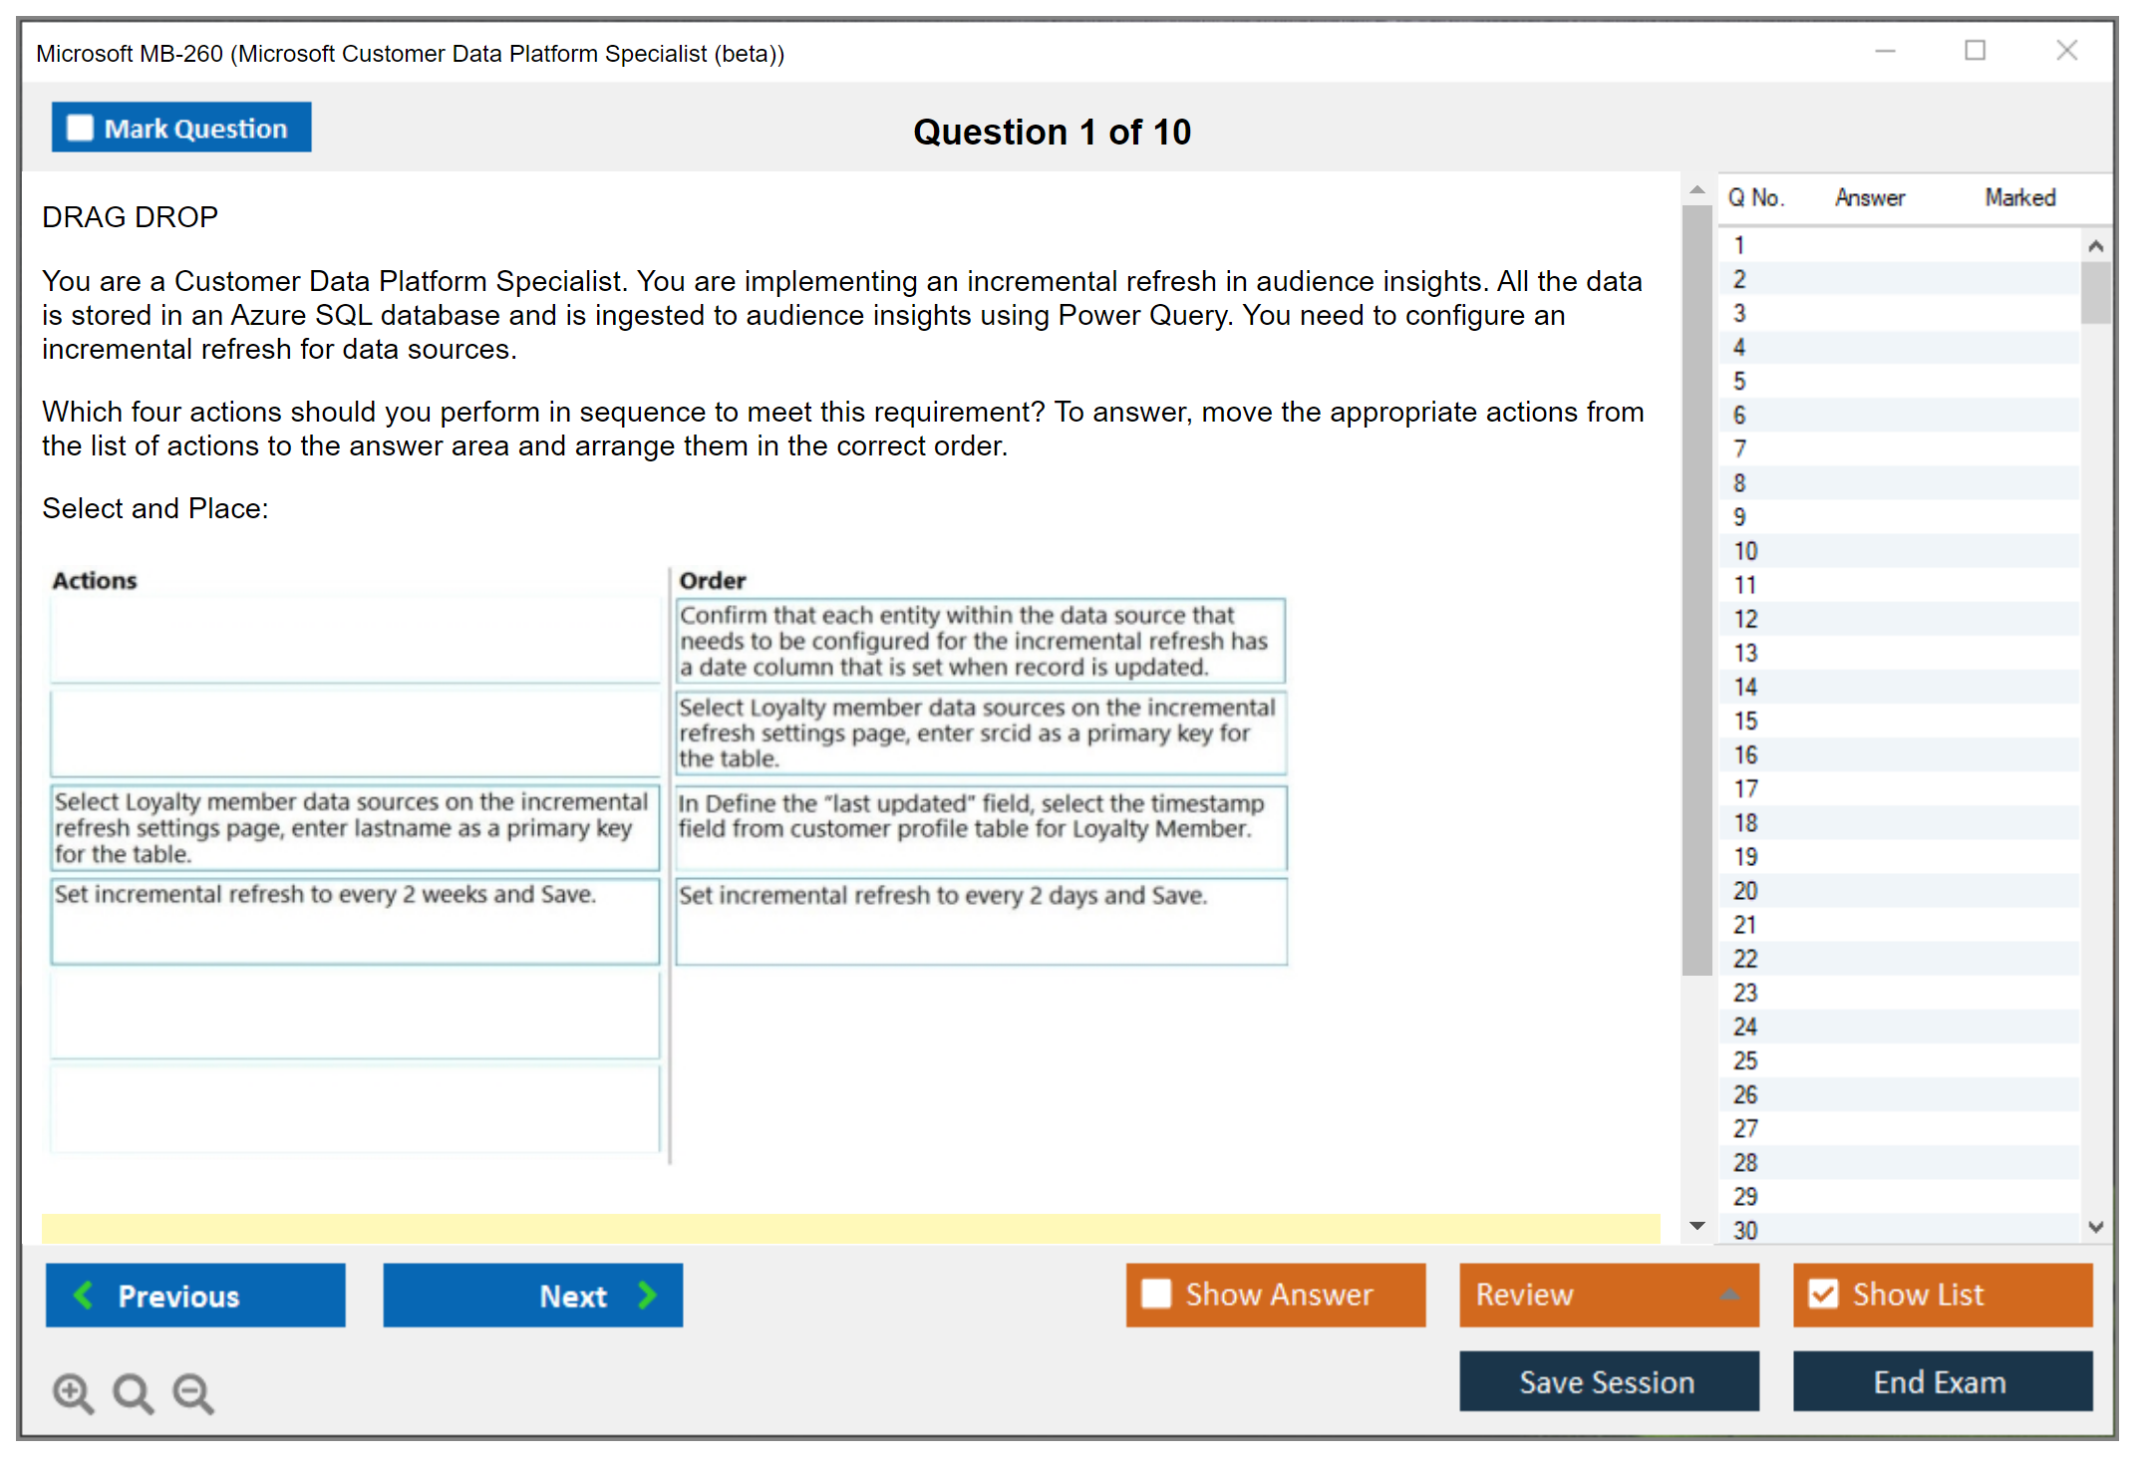
Task: Uncheck the Show List checkbox
Action: (x=1823, y=1294)
